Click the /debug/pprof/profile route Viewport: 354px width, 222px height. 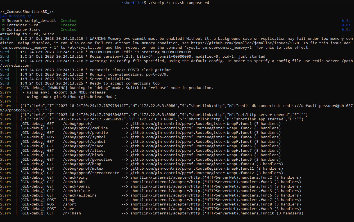[85, 133]
